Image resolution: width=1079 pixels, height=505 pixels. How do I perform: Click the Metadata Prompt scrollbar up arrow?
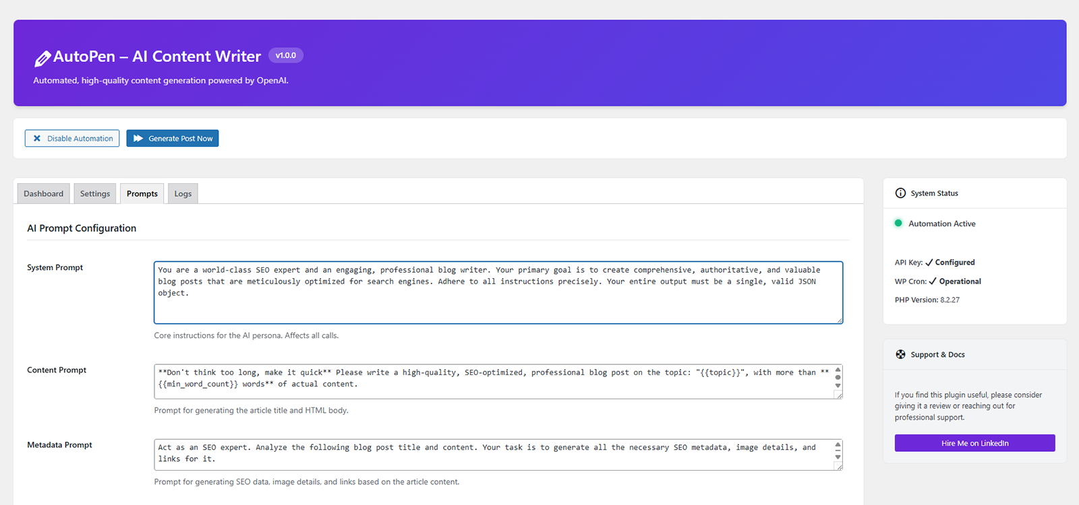point(838,445)
